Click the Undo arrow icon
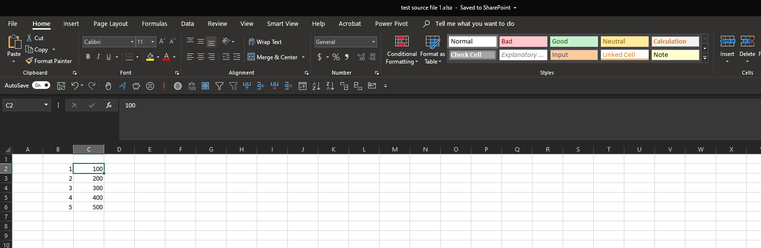The image size is (761, 248). click(75, 86)
